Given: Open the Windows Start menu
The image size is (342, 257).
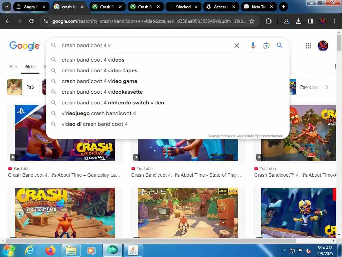Looking at the screenshot, I should [x=8, y=250].
